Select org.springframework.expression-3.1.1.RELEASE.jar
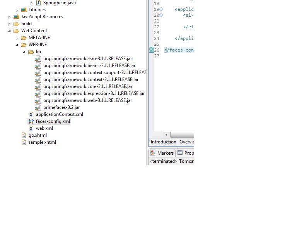Screen dimensions: 297x238 [x=94, y=93]
